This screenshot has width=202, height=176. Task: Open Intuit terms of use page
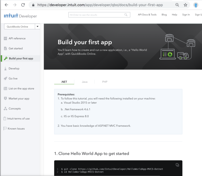click(x=18, y=118)
